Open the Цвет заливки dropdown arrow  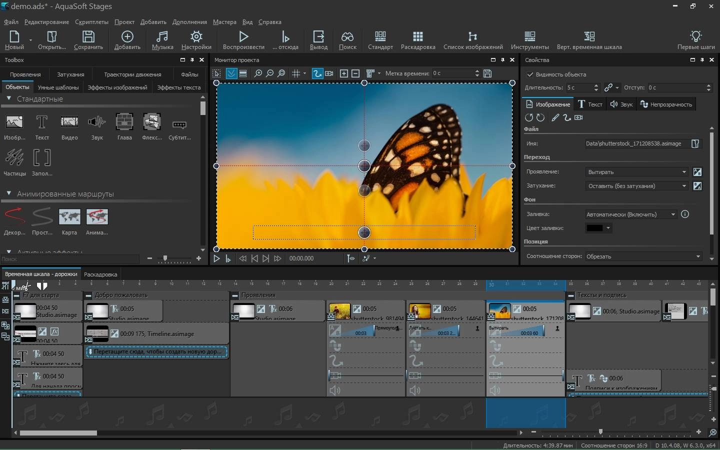pos(608,228)
